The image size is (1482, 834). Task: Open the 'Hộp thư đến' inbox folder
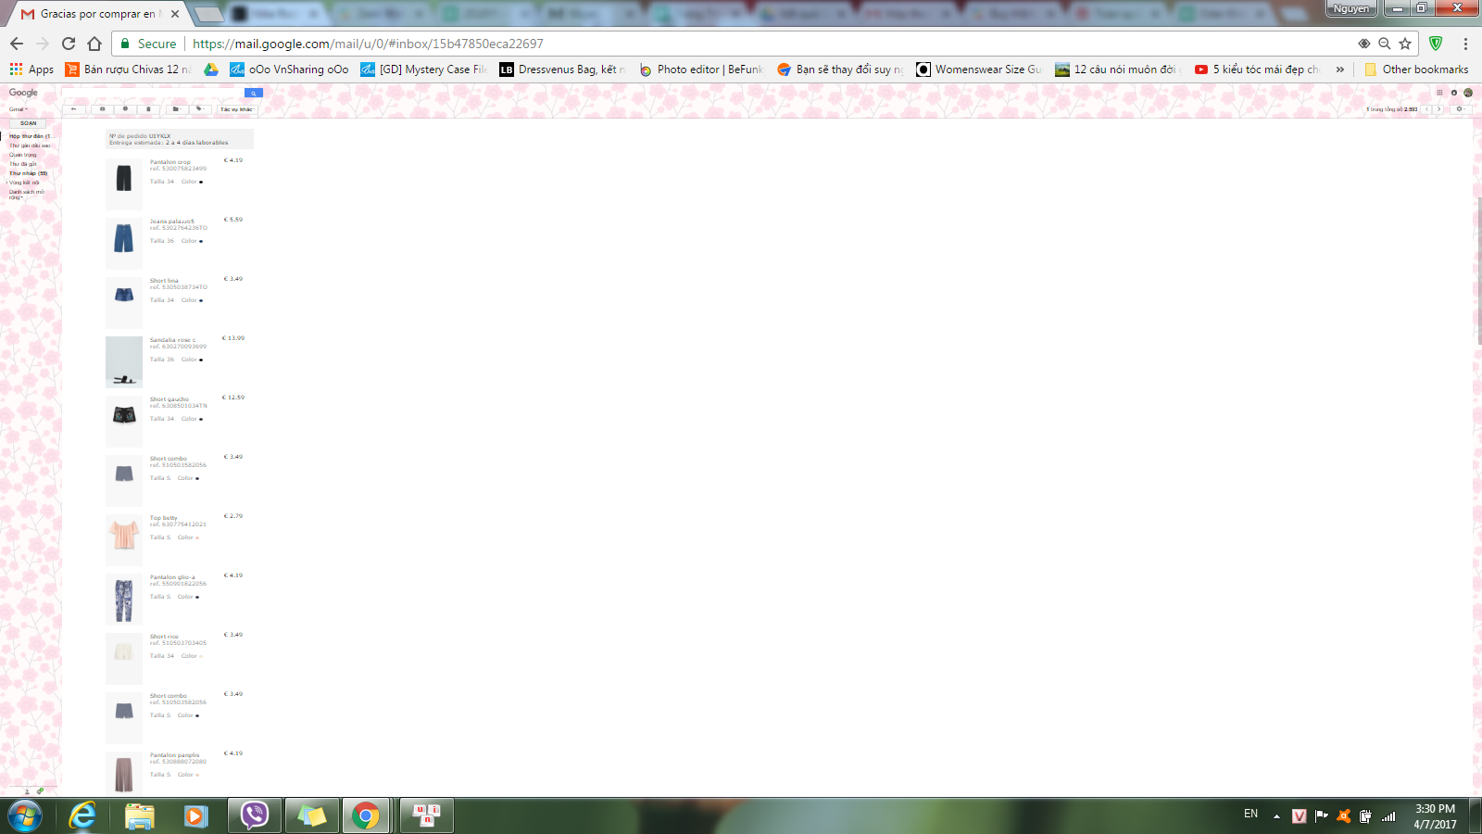point(29,136)
